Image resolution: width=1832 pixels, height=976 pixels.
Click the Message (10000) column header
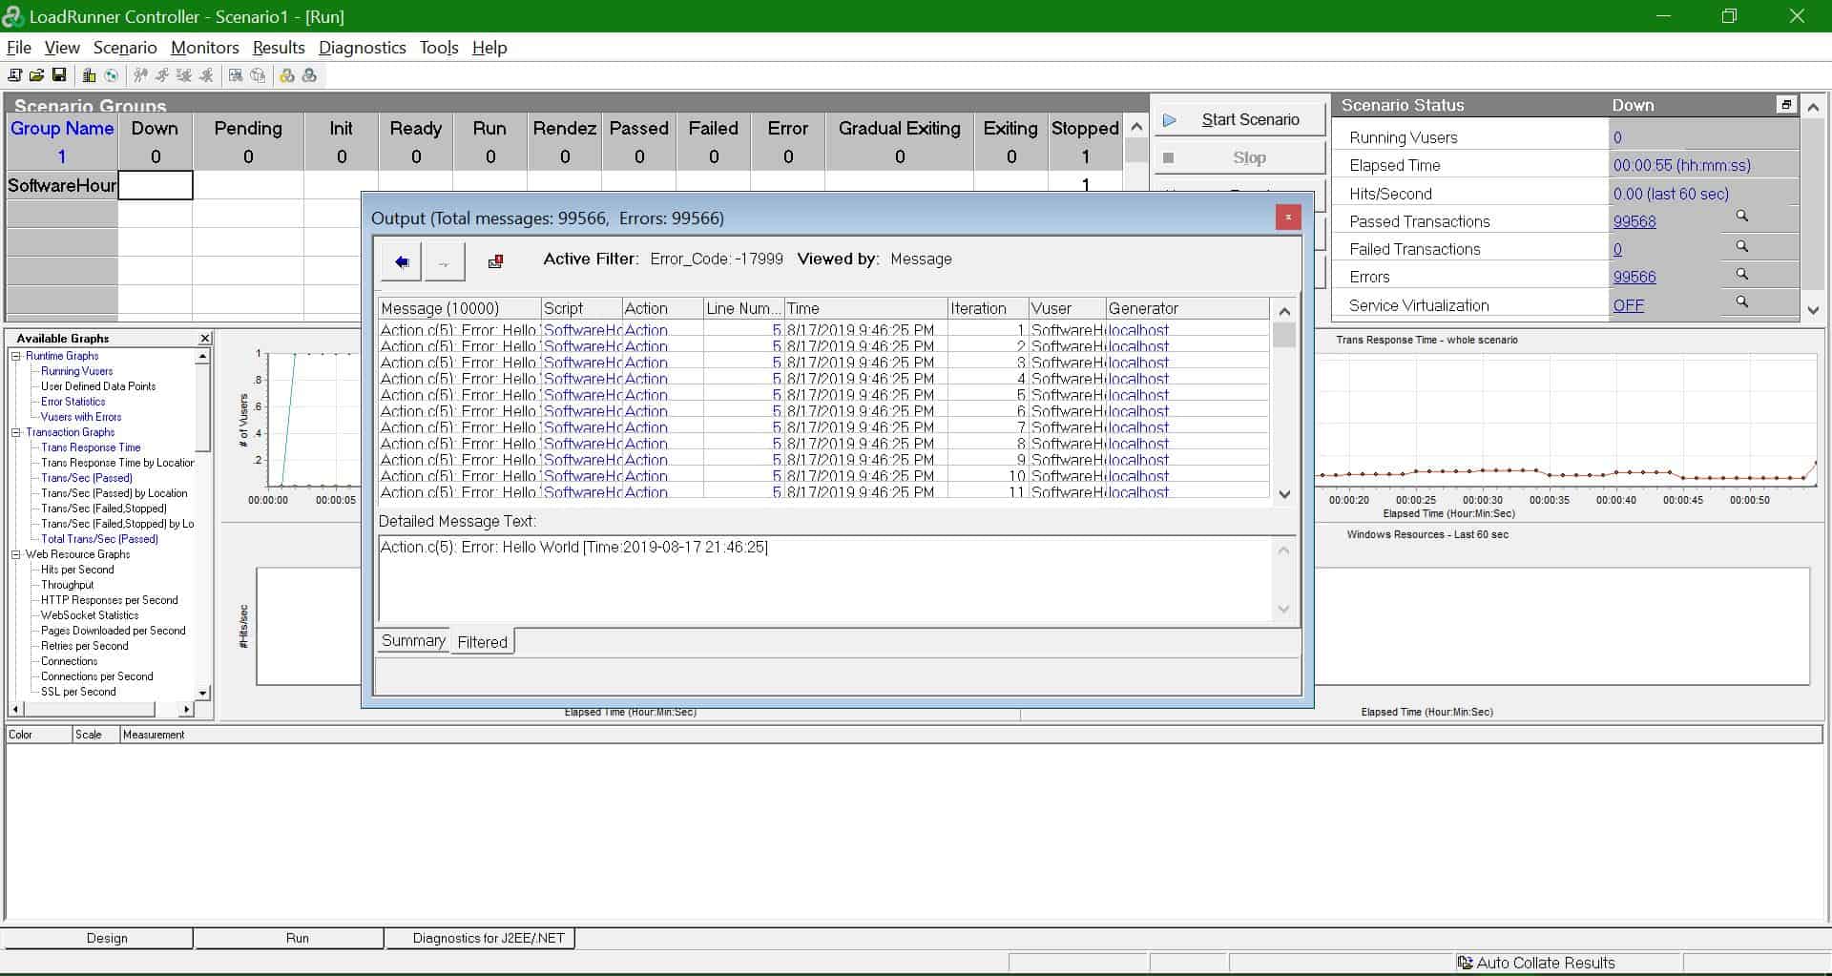[460, 308]
